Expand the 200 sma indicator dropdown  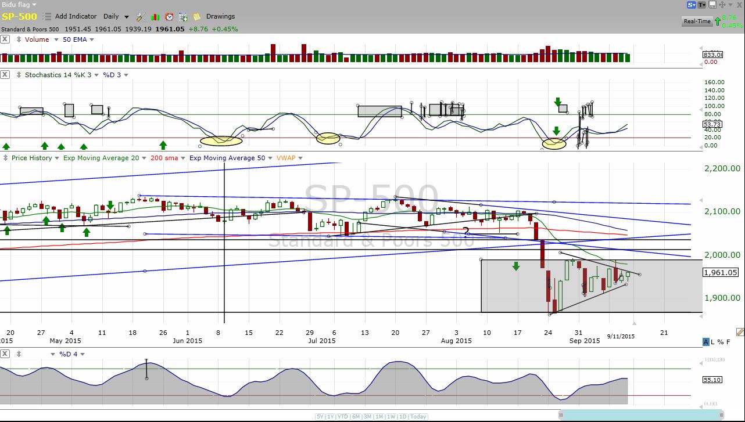(183, 158)
